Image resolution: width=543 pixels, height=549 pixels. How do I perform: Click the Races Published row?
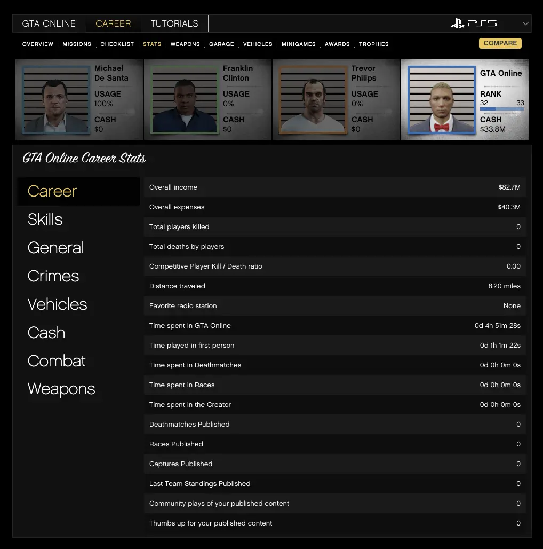334,444
